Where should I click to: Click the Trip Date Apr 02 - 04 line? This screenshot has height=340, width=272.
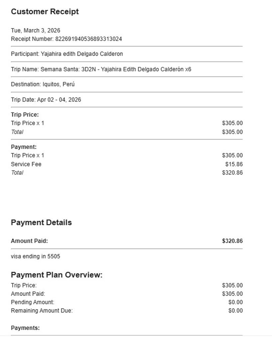coord(46,100)
